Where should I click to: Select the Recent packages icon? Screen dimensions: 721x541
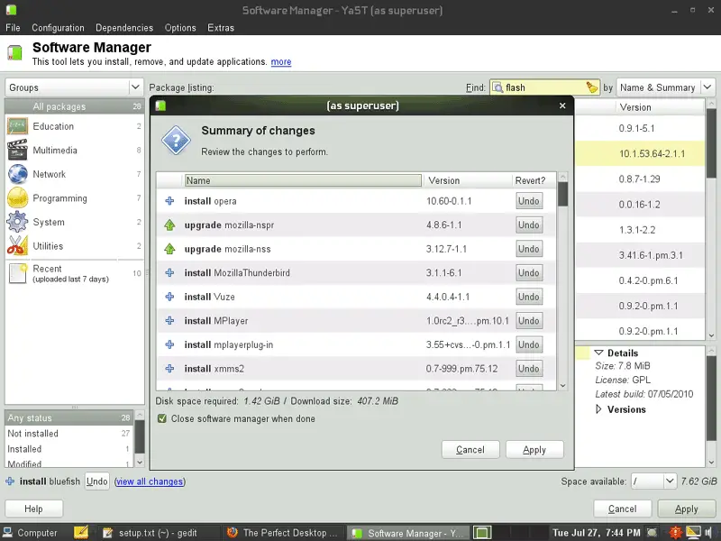[x=17, y=273]
